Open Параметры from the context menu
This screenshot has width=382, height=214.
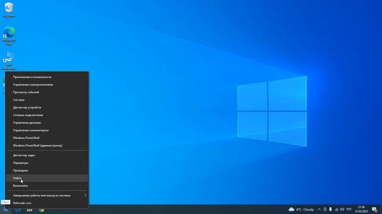click(x=47, y=163)
